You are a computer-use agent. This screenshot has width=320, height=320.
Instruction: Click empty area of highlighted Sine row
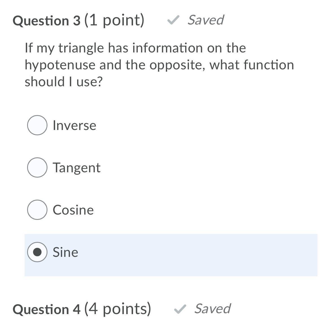coord(198,255)
